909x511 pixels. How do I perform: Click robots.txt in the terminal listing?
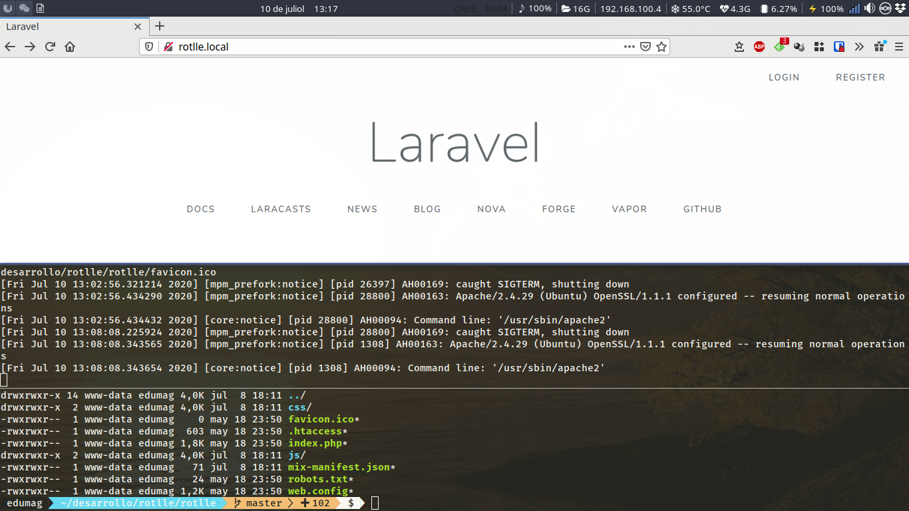318,479
